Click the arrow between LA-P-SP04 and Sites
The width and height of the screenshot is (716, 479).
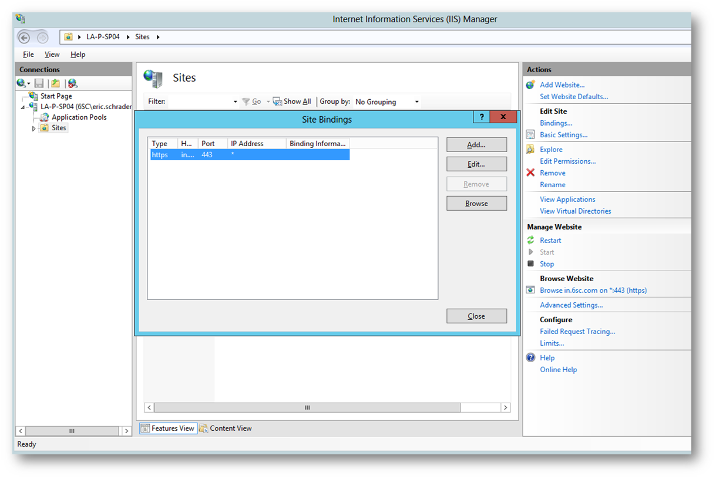point(128,37)
